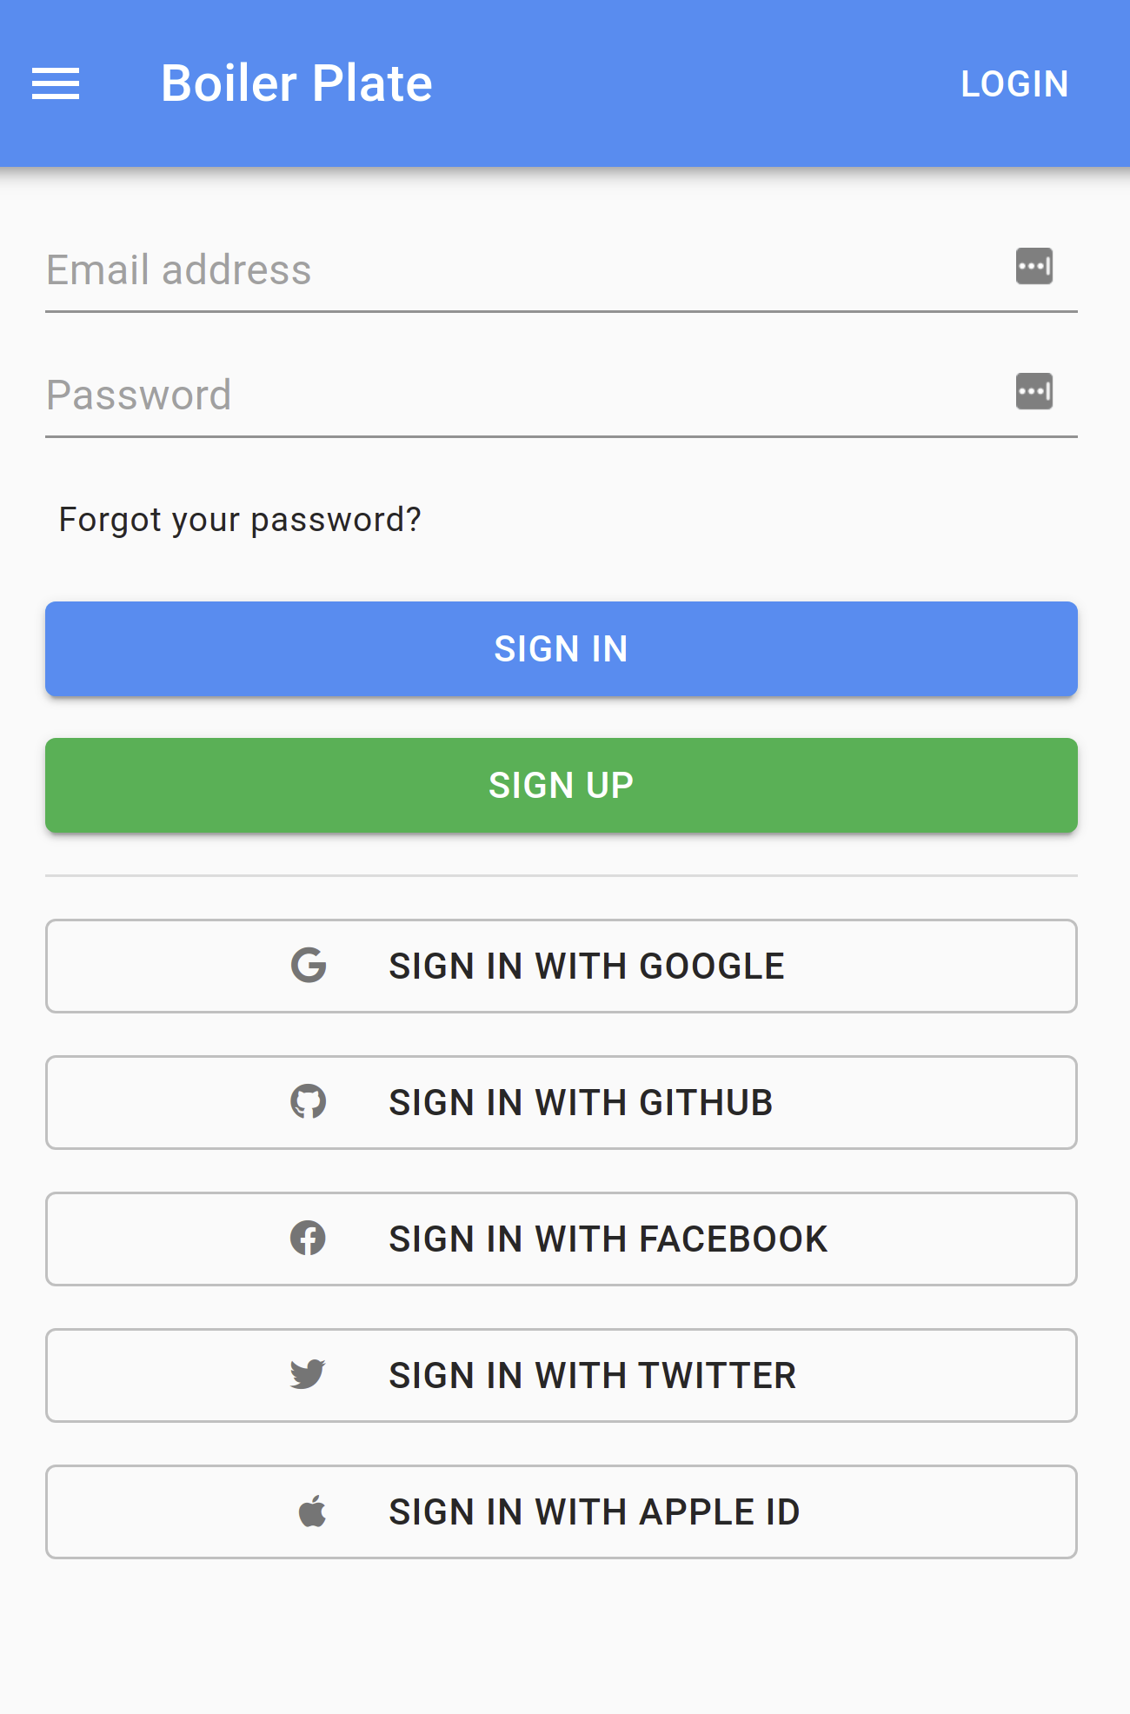Screen dimensions: 1130x1714
Task: Click the Apple logo icon
Action: 312,1511
